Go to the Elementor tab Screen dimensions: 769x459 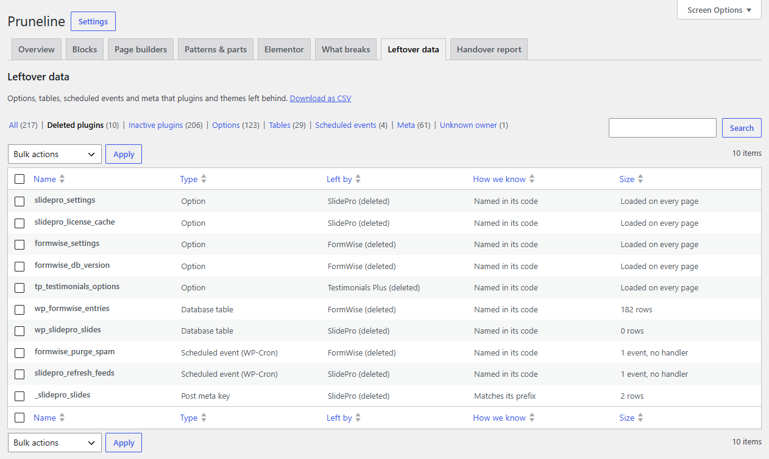tap(284, 49)
